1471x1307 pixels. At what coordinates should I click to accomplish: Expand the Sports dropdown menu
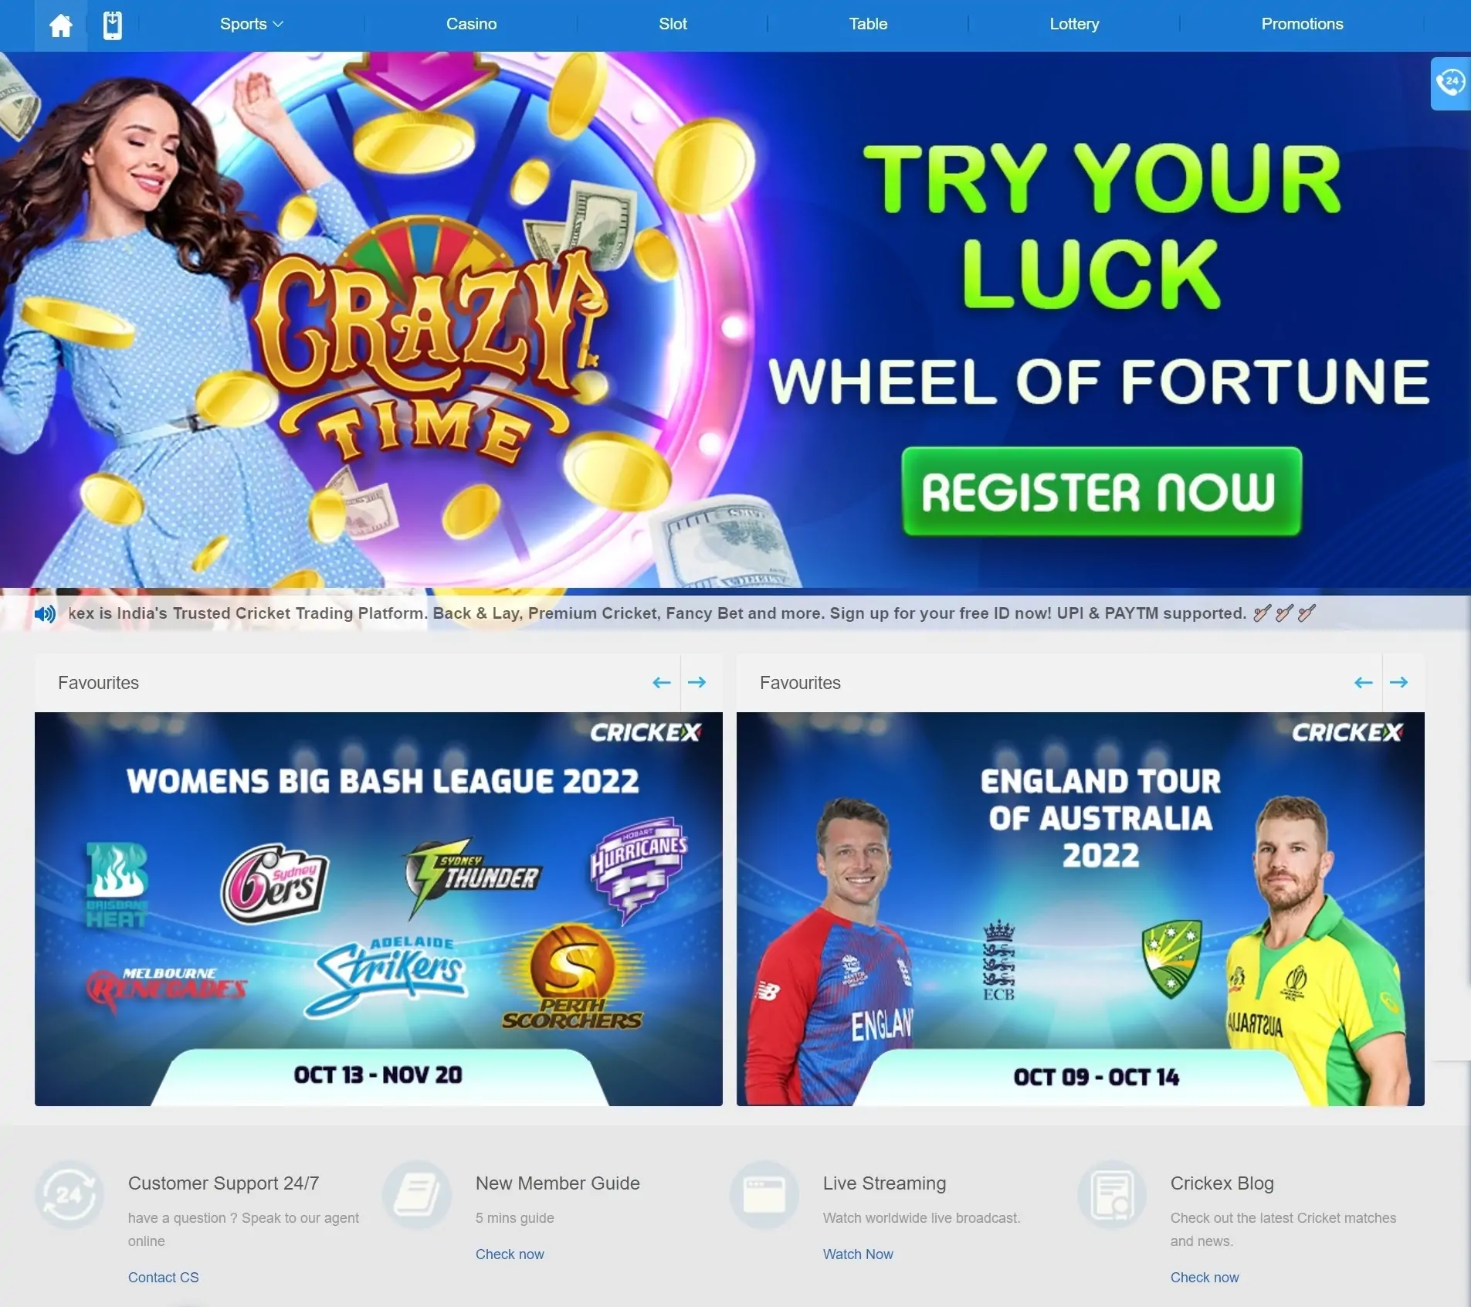click(x=252, y=24)
